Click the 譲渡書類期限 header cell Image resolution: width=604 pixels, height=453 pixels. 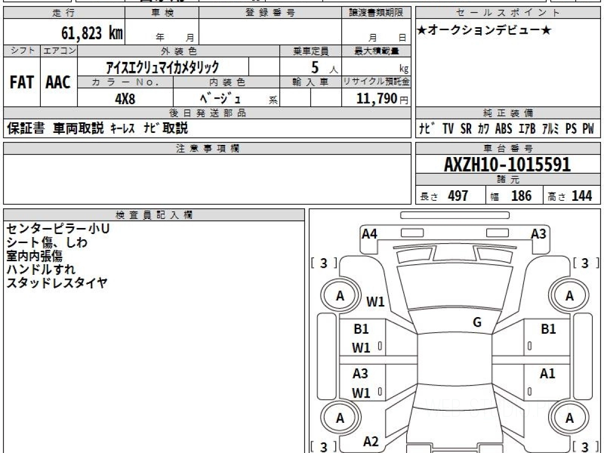click(376, 14)
